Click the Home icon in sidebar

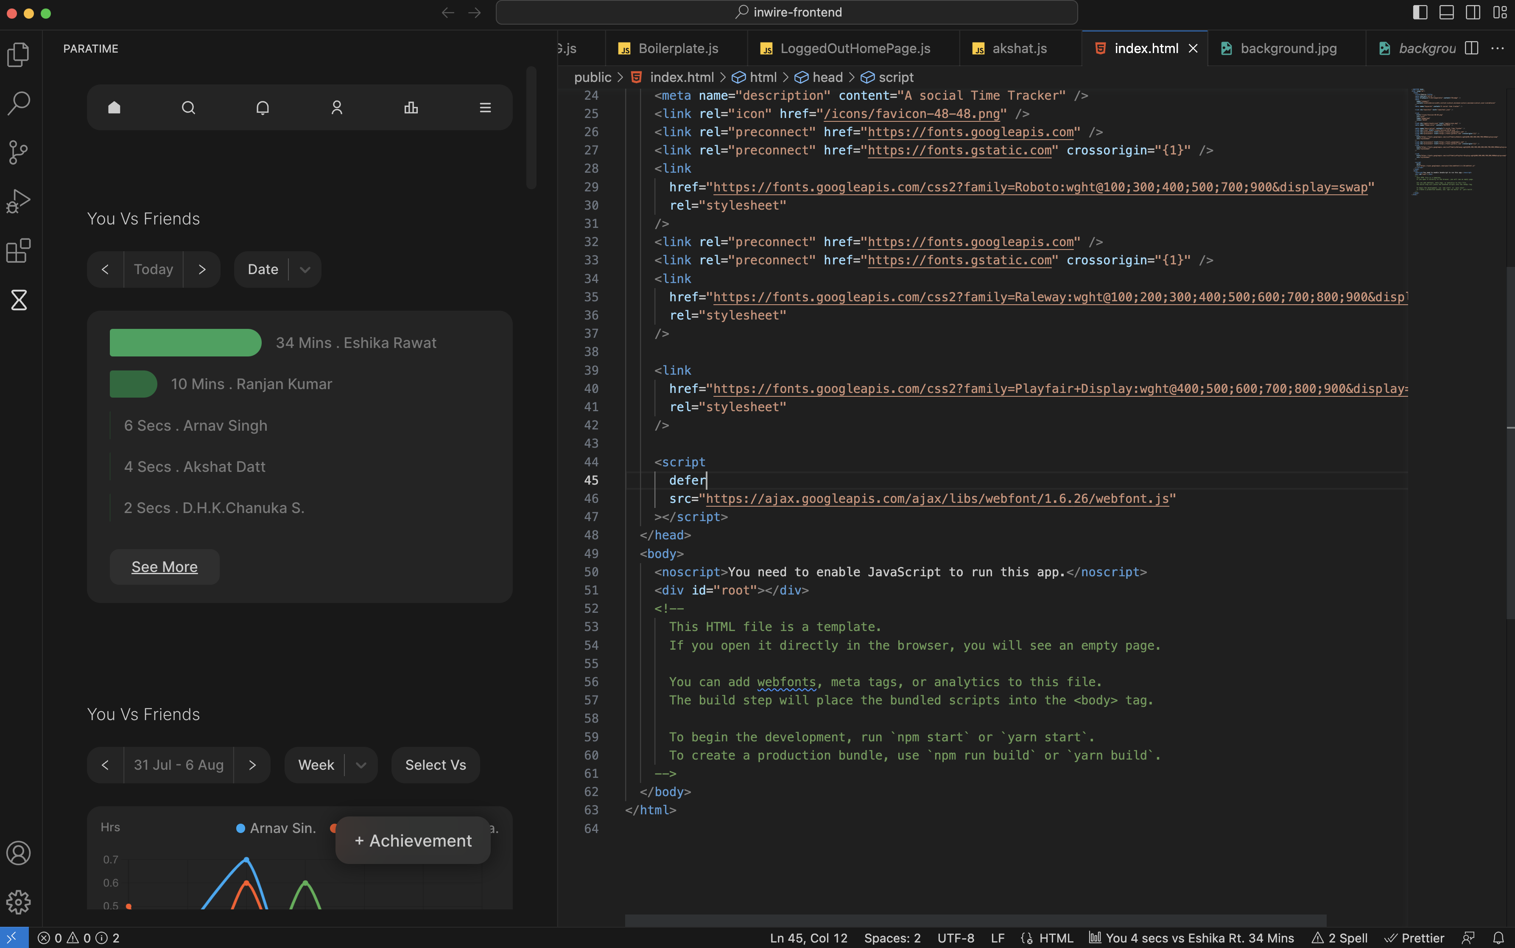pos(114,106)
